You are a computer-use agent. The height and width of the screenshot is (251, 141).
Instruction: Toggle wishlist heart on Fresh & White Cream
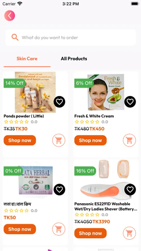point(130,102)
